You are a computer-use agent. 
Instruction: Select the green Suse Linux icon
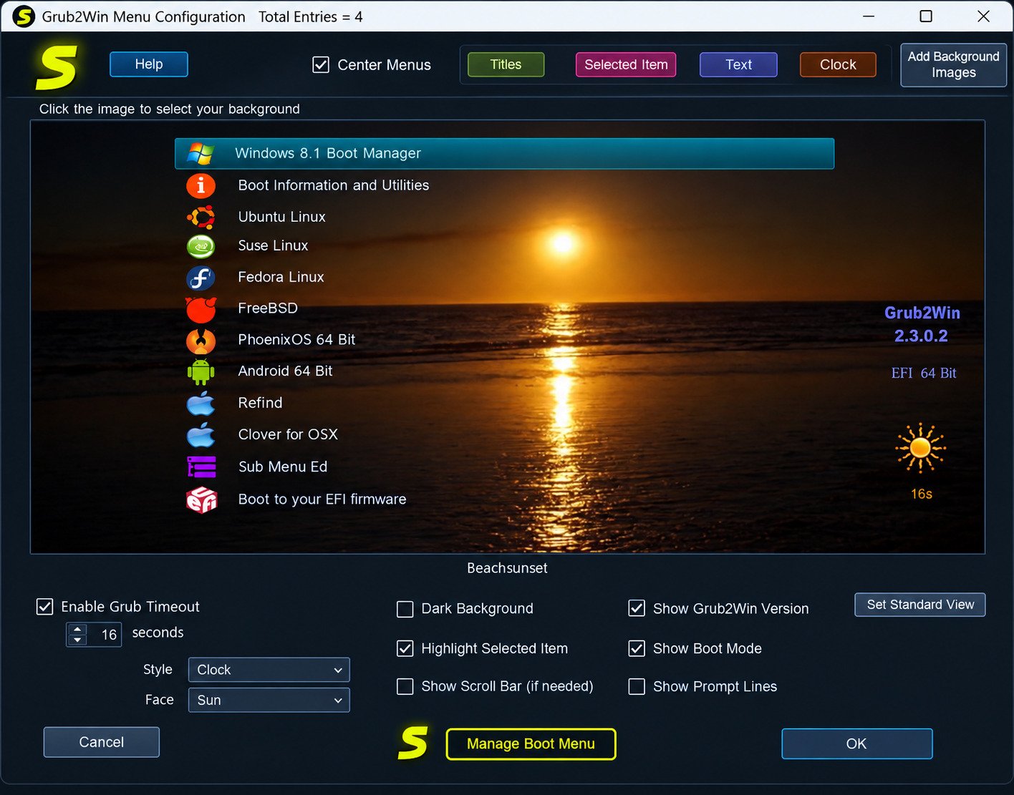(x=201, y=246)
